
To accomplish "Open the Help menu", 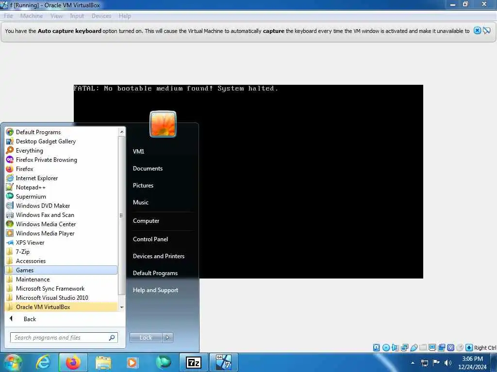I will point(125,16).
